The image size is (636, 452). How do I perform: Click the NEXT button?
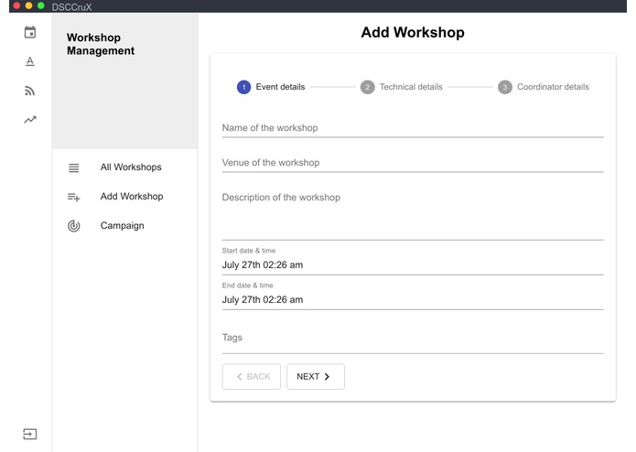(316, 377)
